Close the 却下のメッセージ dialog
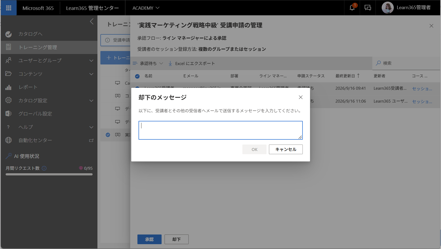Viewport: 441px width, 249px height. (301, 97)
